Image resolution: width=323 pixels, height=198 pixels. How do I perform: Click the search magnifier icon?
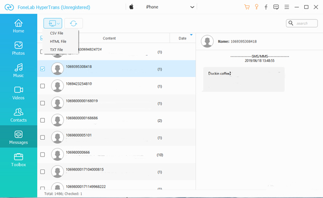[x=291, y=23]
